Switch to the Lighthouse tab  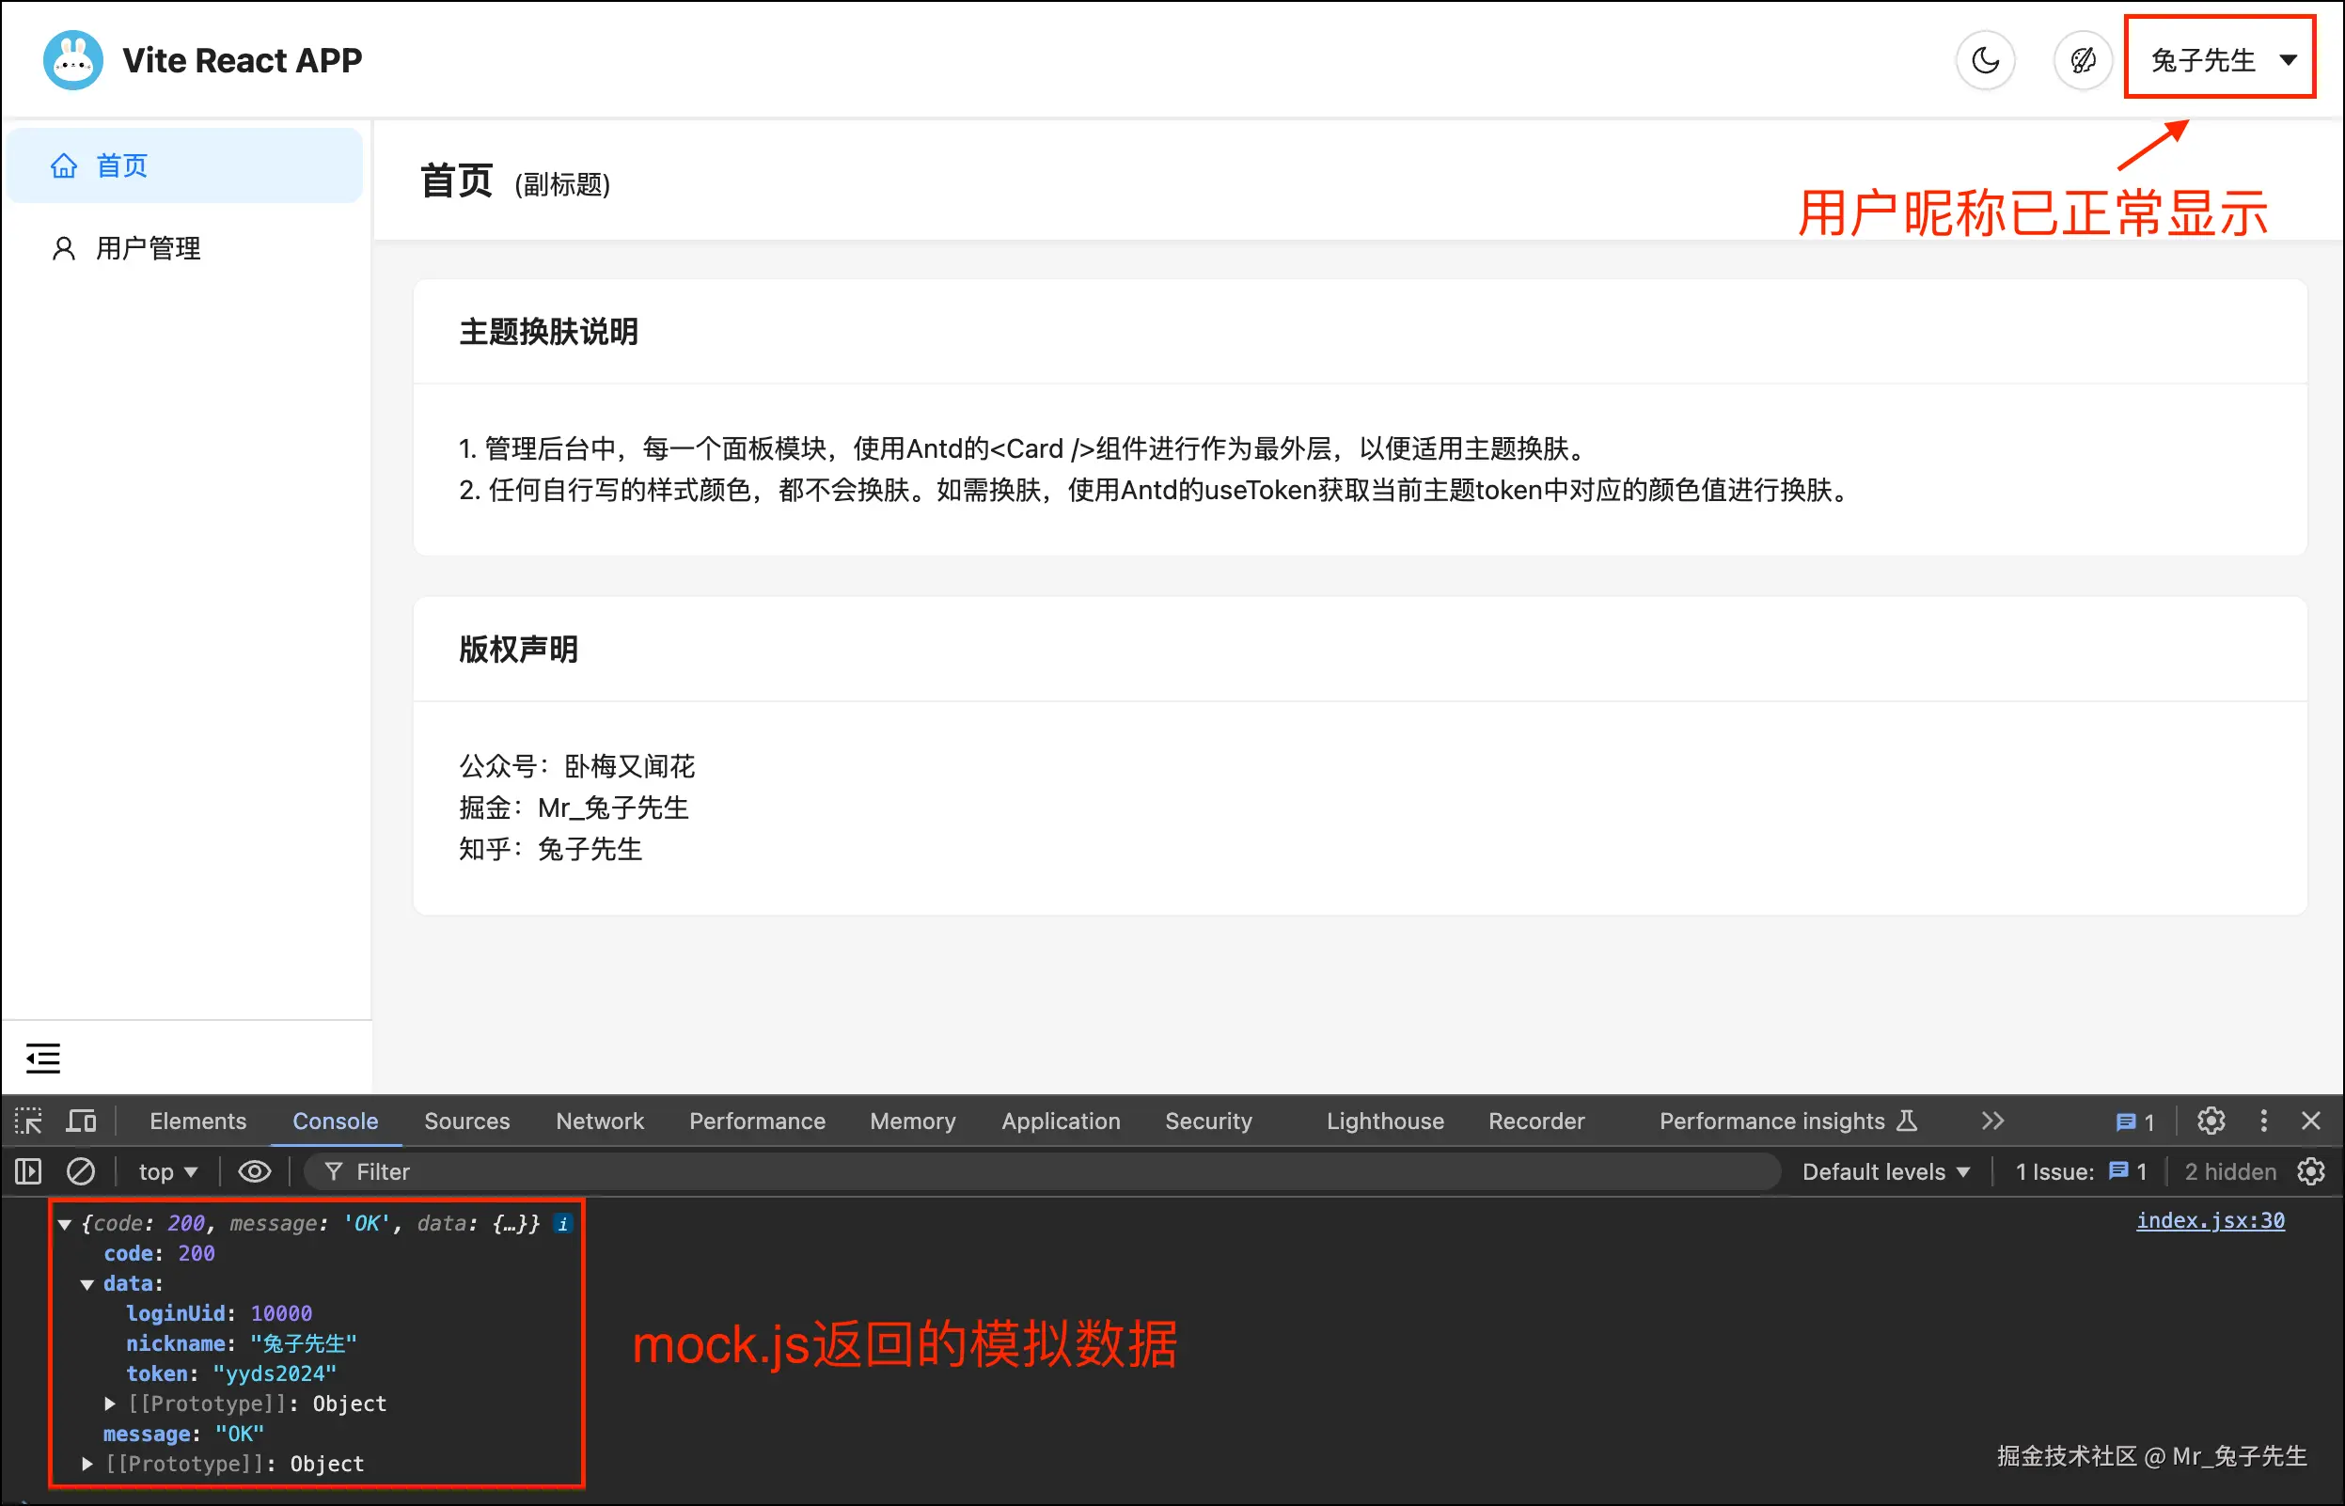tap(1384, 1121)
